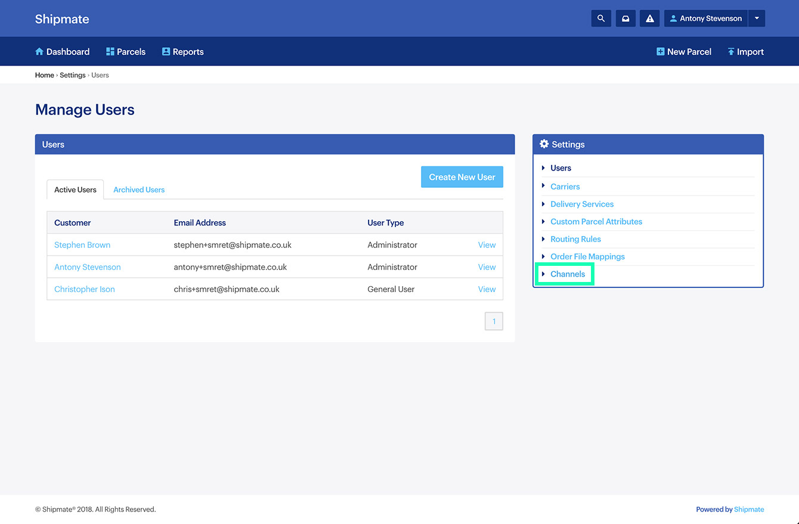Image resolution: width=799 pixels, height=524 pixels.
Task: Open the search magnifier icon
Action: click(601, 18)
